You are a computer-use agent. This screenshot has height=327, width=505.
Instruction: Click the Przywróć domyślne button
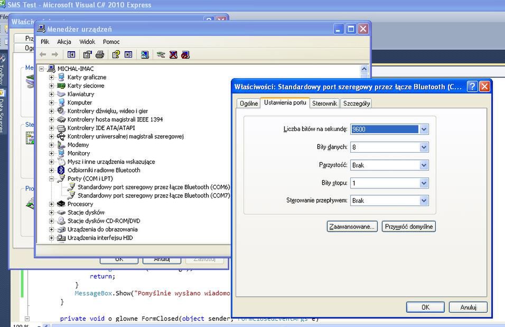[409, 227]
